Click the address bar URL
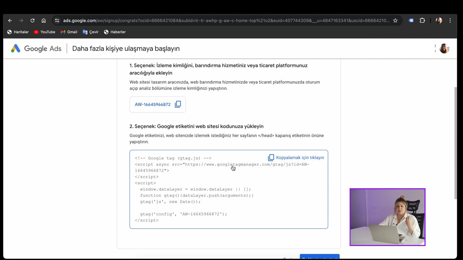Image resolution: width=463 pixels, height=260 pixels. [226, 21]
